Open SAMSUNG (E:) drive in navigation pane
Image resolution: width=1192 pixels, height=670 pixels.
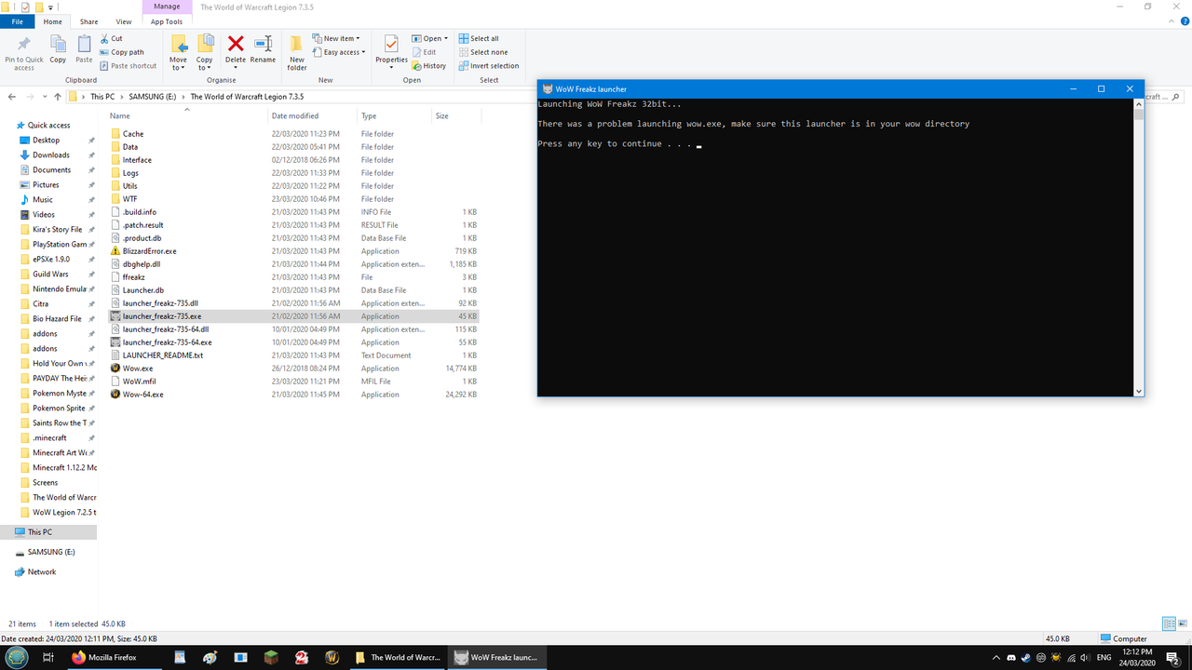(x=50, y=552)
